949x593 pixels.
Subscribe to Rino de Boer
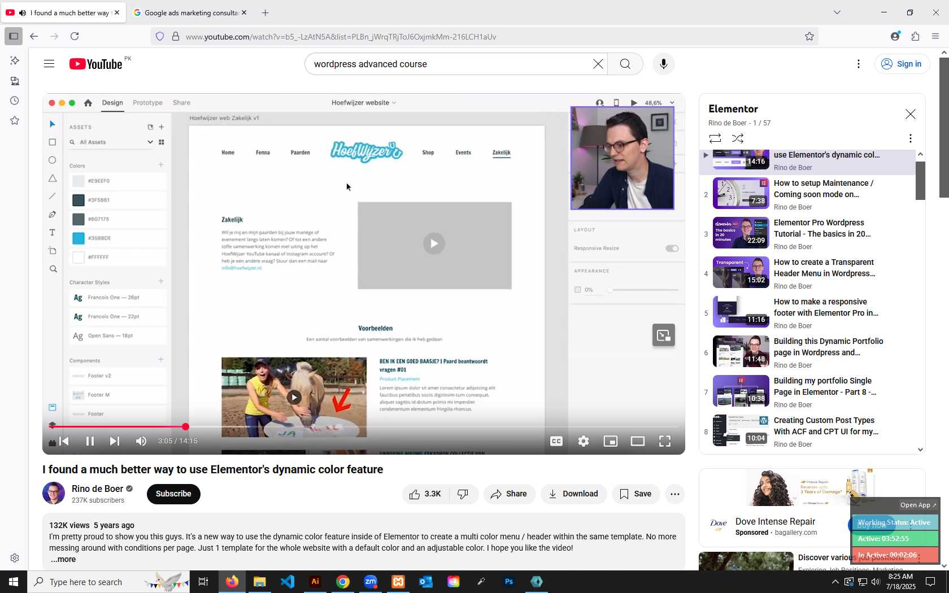tap(173, 494)
